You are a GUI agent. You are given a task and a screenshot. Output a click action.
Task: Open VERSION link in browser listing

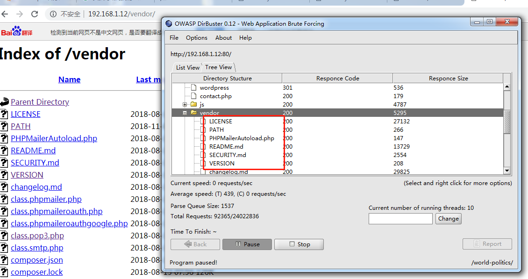[x=27, y=175]
